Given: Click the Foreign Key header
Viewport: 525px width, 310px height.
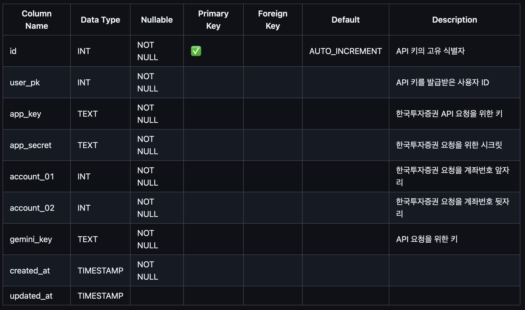Looking at the screenshot, I should click(x=273, y=20).
